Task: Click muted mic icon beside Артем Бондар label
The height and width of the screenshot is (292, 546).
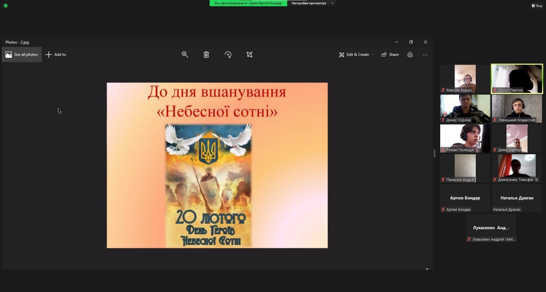Action: coord(443,209)
